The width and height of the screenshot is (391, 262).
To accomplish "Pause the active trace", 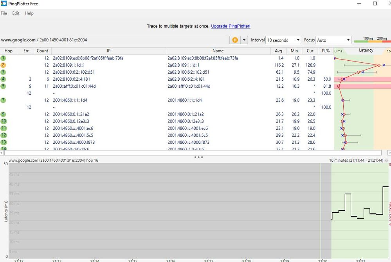I will pos(235,40).
